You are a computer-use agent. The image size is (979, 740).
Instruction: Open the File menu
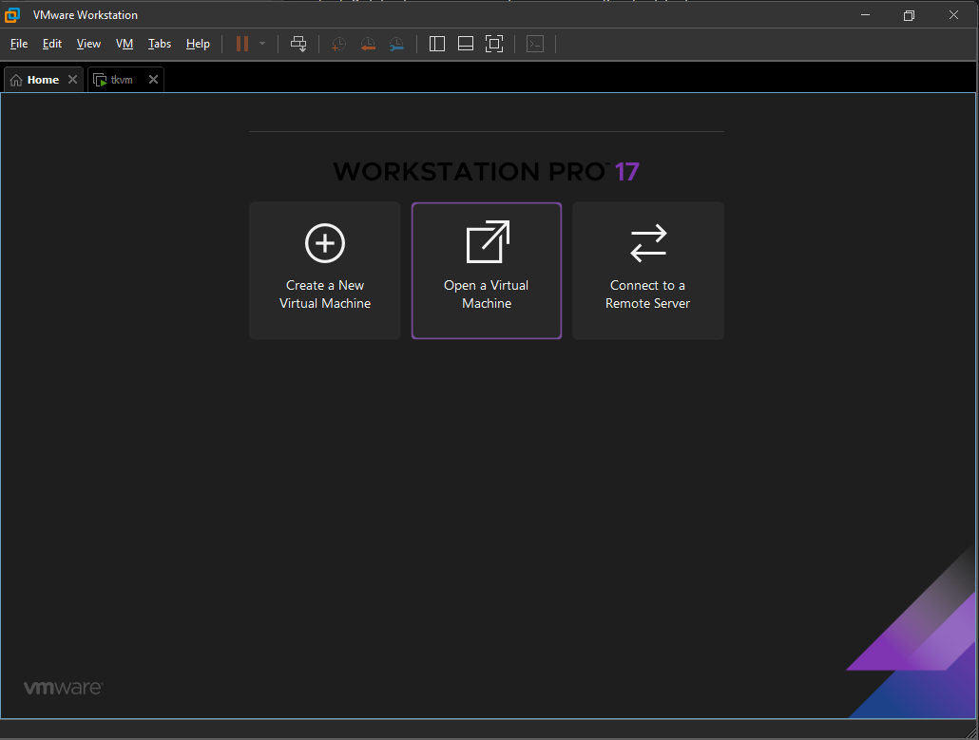point(18,44)
